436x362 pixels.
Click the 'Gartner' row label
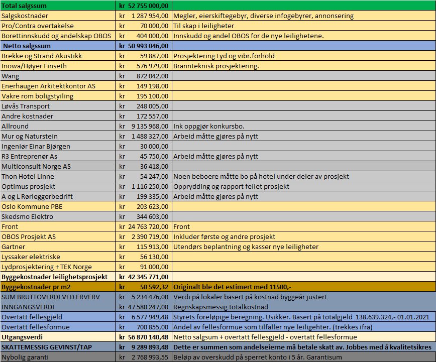tap(58, 247)
